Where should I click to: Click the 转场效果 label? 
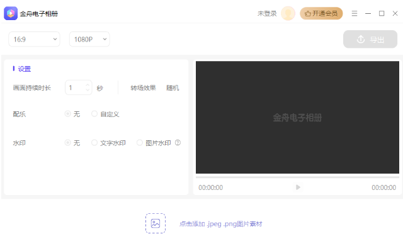(143, 88)
